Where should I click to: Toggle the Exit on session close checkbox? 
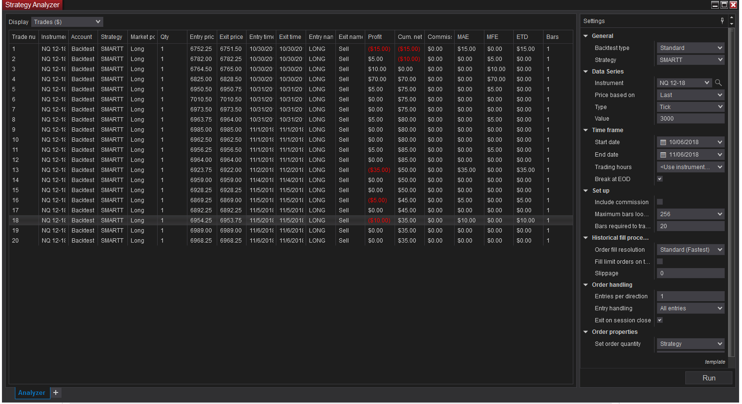(x=660, y=320)
